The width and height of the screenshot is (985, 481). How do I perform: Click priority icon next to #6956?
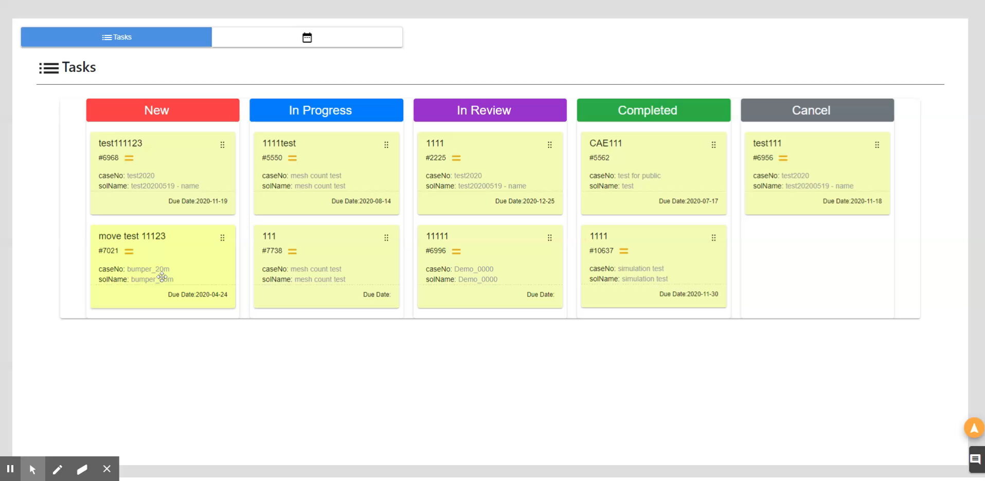pyautogui.click(x=783, y=158)
